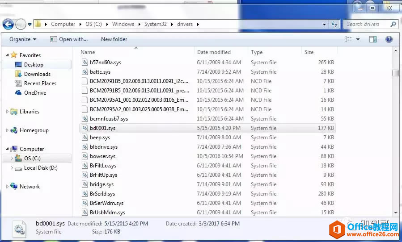Viewport: 402px width, 242px height.
Task: Select file BrSerId.sys by name
Action: [102, 194]
